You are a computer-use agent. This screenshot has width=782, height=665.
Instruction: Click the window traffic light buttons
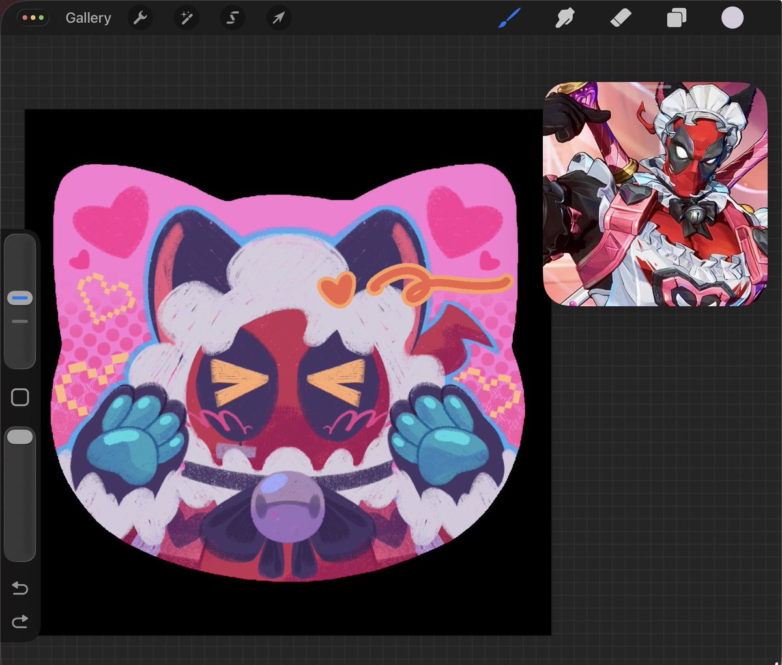pos(33,18)
